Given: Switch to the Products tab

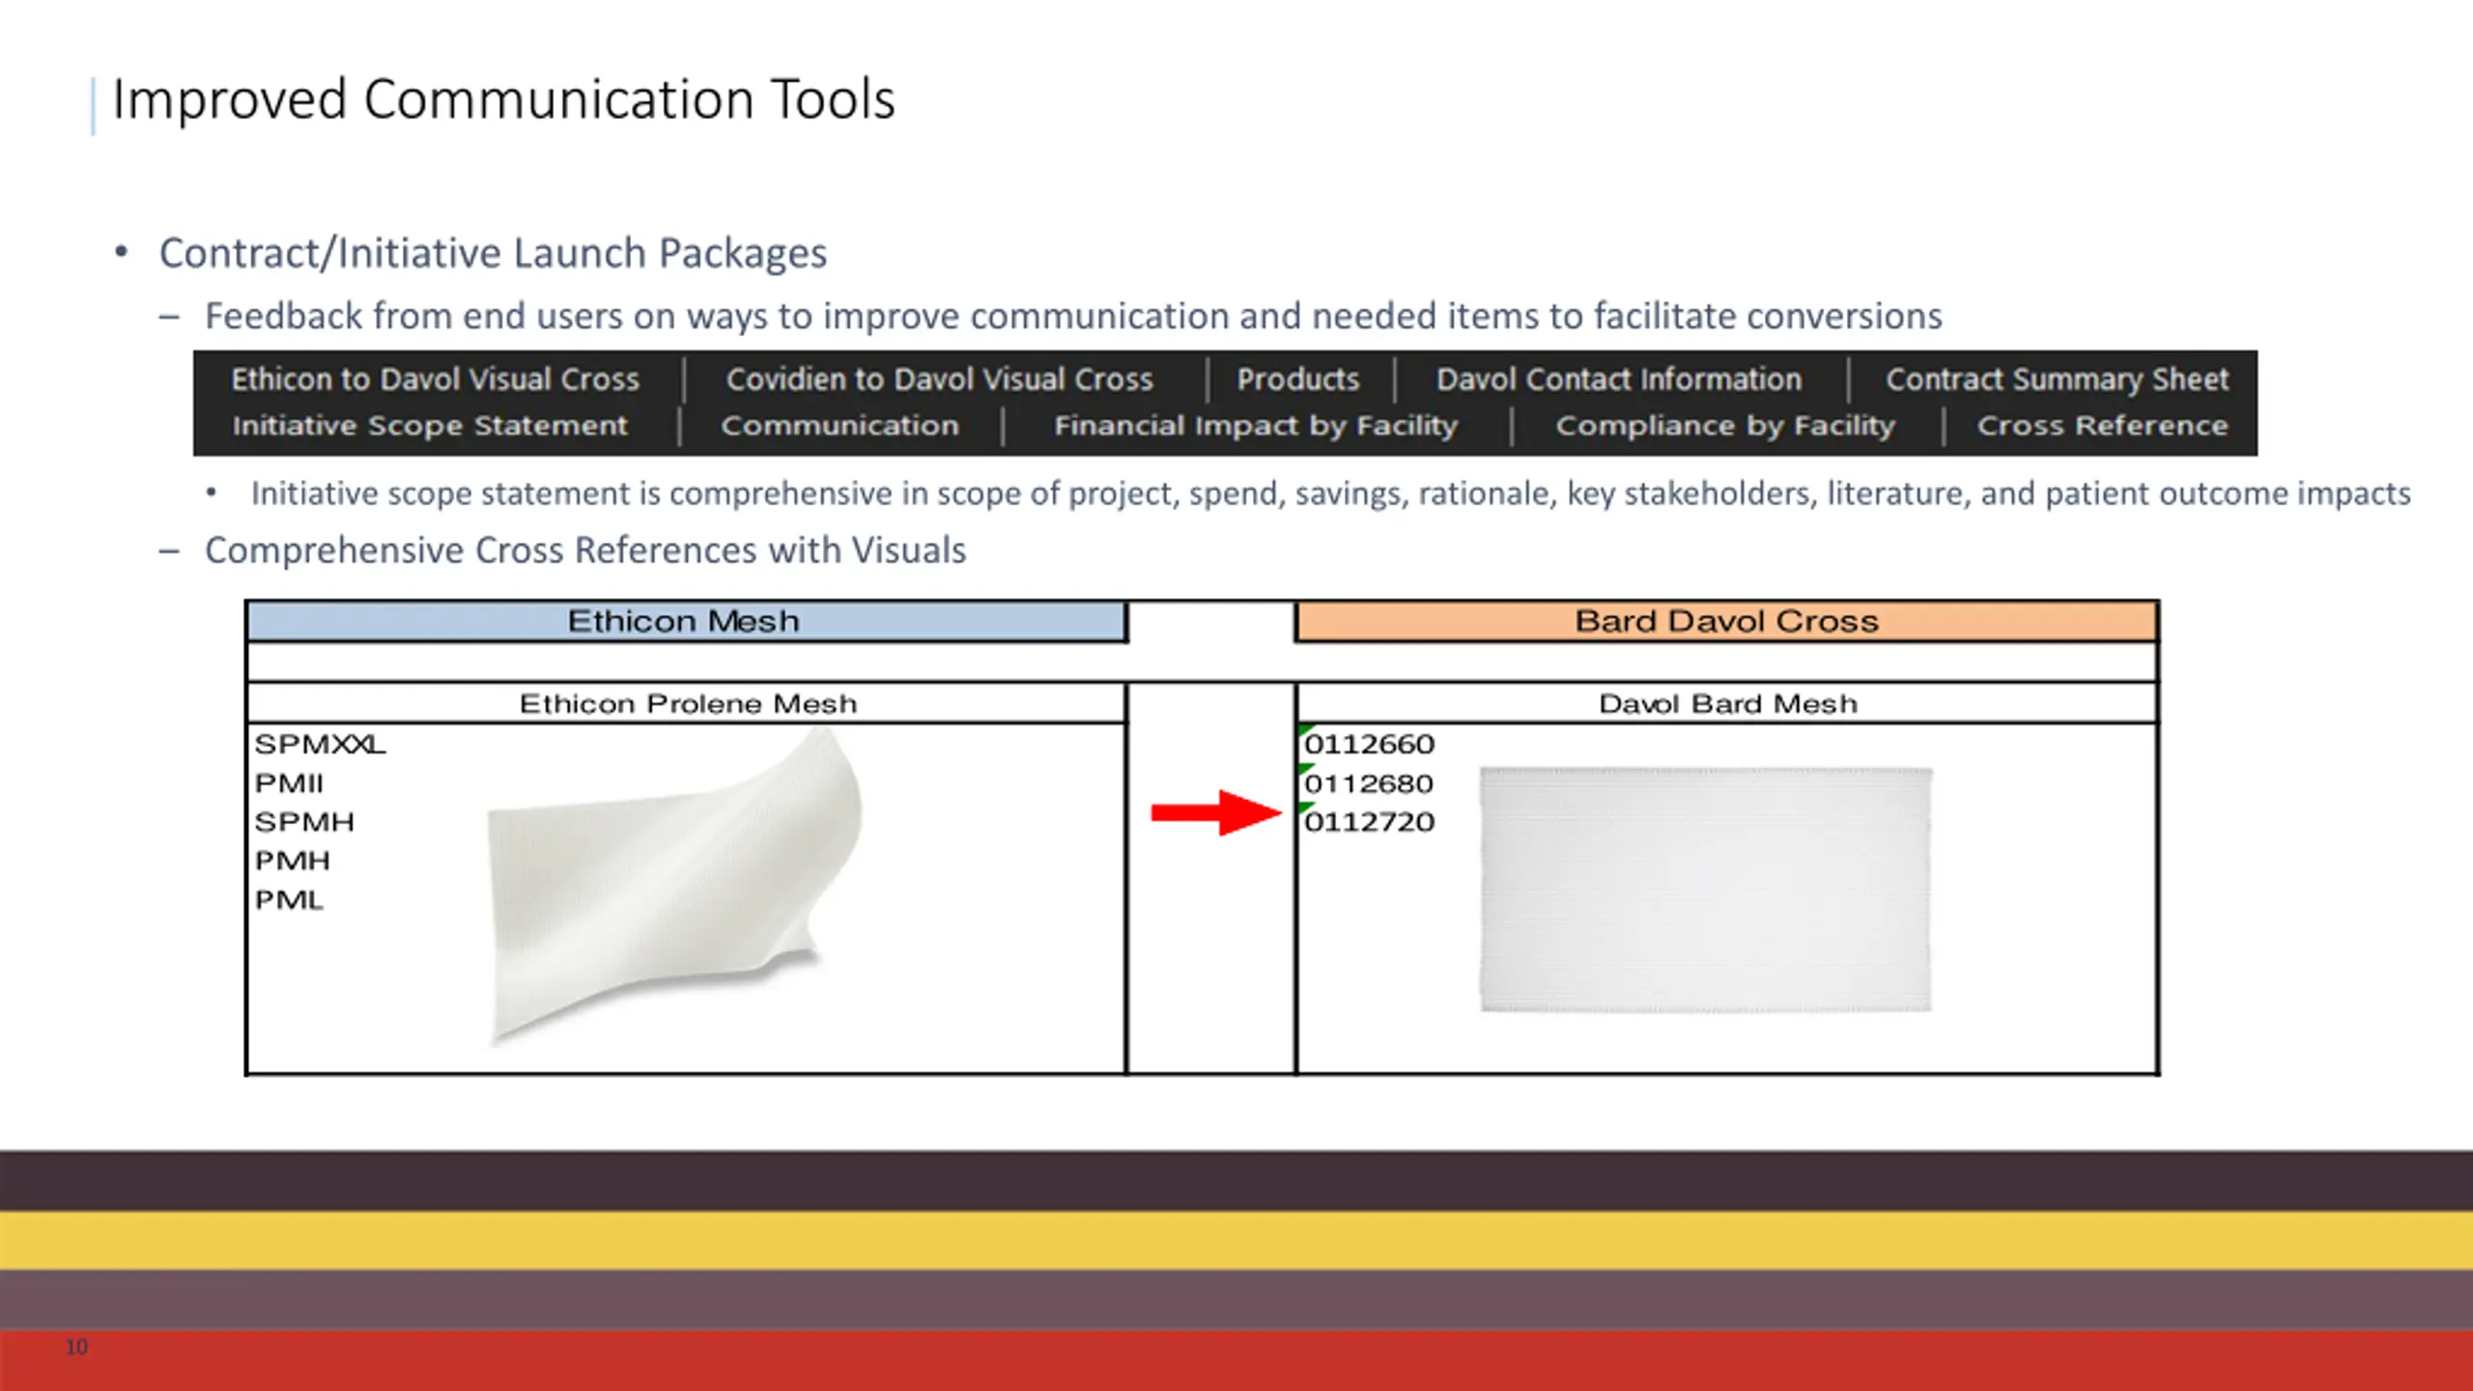Looking at the screenshot, I should pos(1297,379).
